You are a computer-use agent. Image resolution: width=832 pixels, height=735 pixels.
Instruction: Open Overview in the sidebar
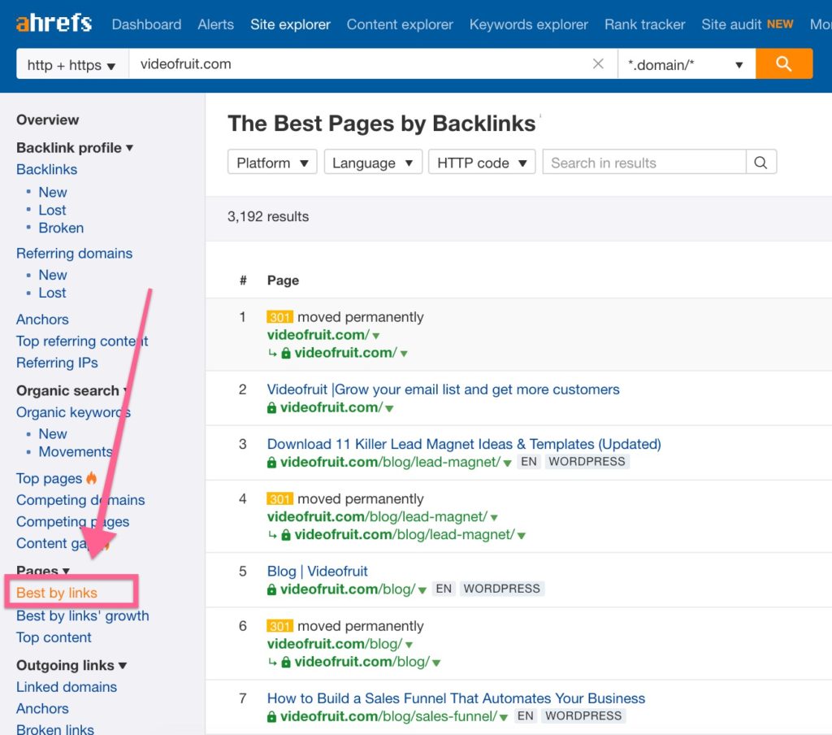48,120
